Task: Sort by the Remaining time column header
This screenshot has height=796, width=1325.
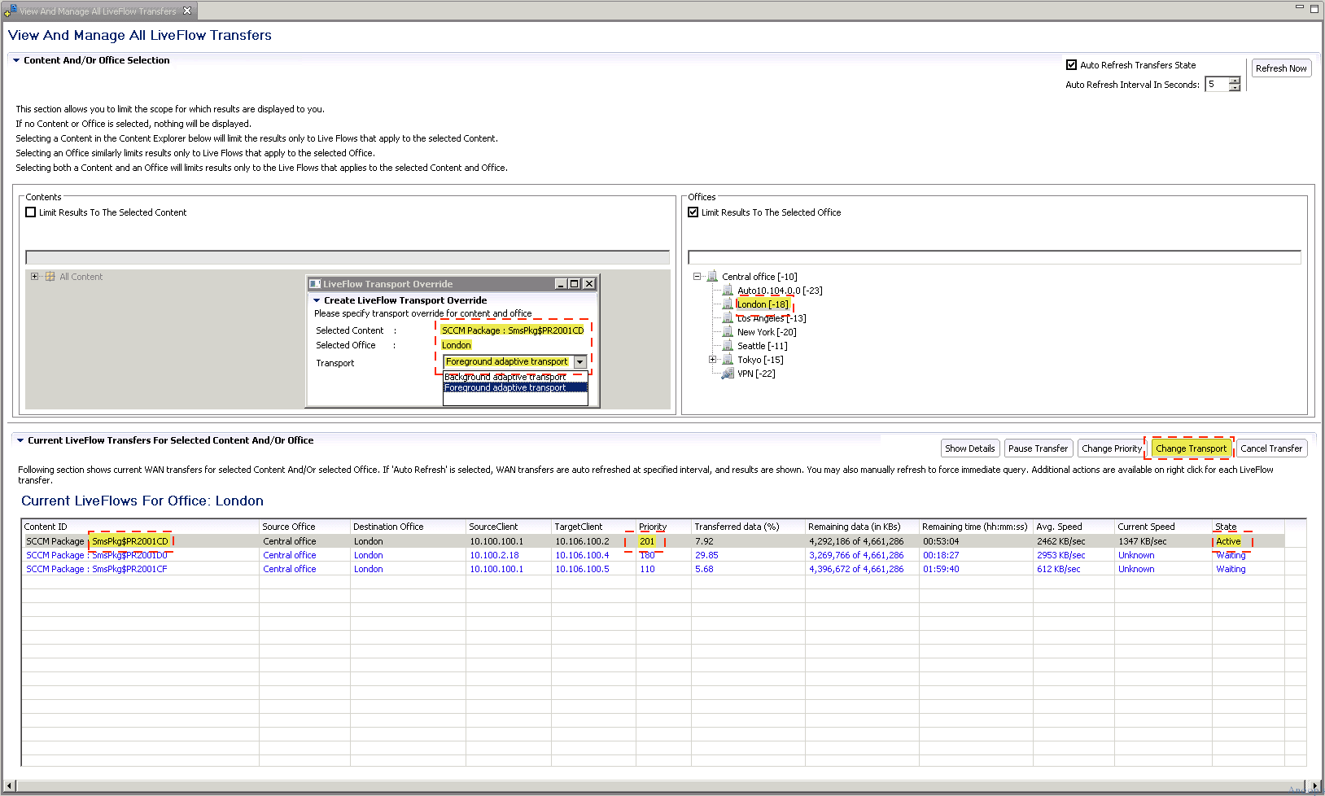Action: [x=976, y=527]
